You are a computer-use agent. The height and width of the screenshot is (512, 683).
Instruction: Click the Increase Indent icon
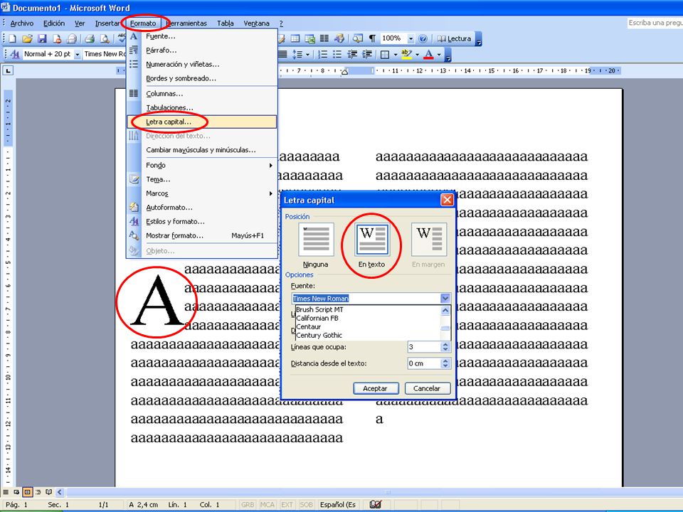pos(367,55)
